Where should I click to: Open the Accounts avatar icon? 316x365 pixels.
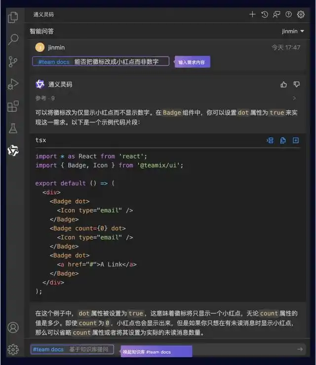coord(13,328)
